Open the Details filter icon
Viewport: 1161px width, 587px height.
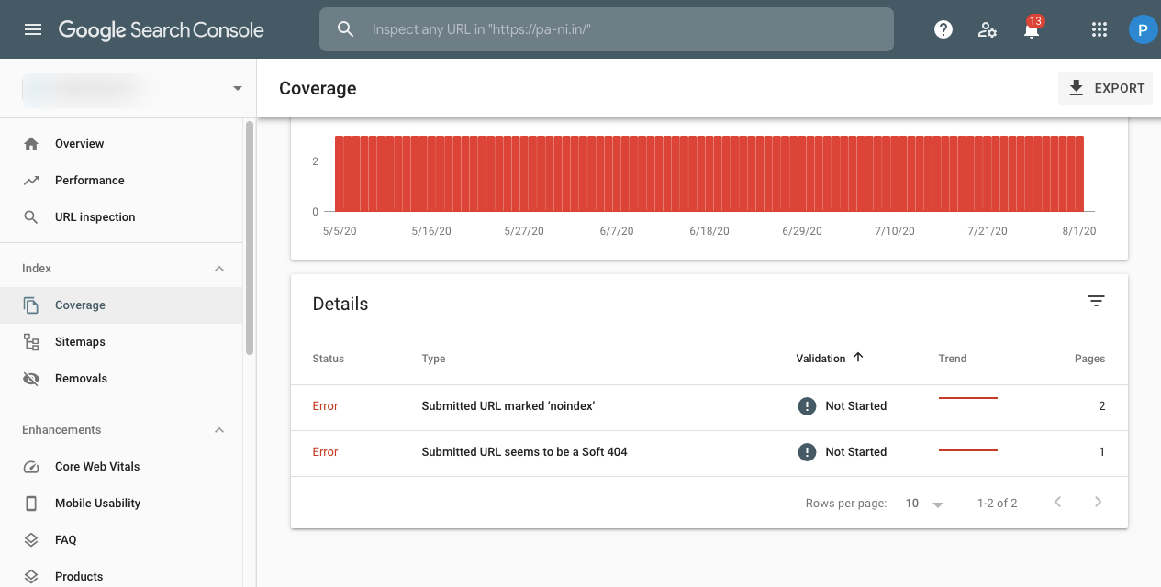click(1096, 301)
